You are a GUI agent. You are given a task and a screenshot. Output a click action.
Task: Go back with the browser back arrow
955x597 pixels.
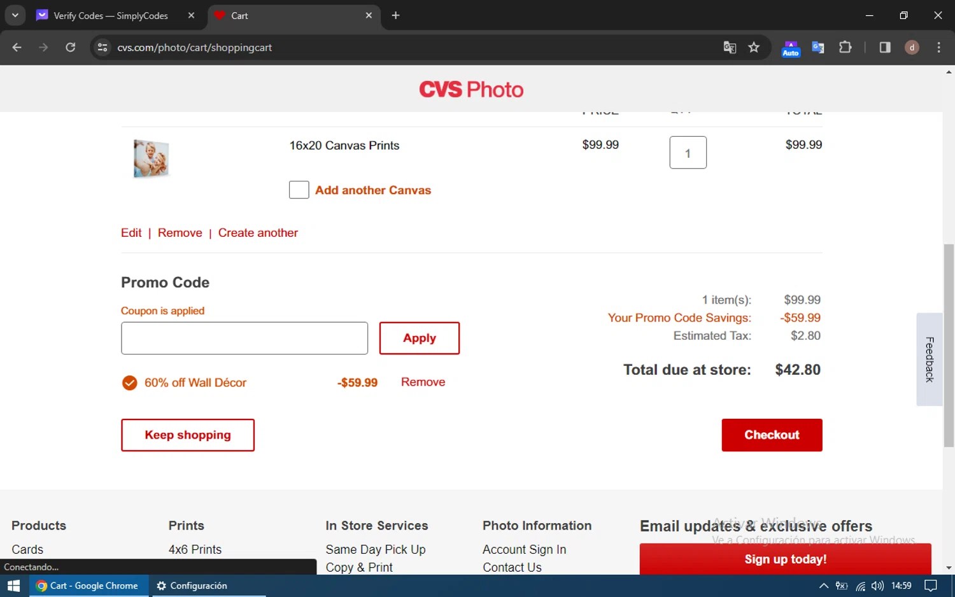pyautogui.click(x=17, y=47)
